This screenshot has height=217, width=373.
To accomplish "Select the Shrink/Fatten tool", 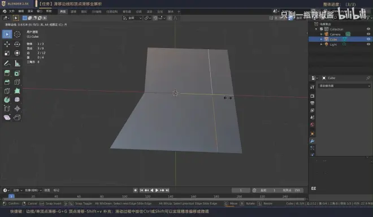I will (17, 108).
